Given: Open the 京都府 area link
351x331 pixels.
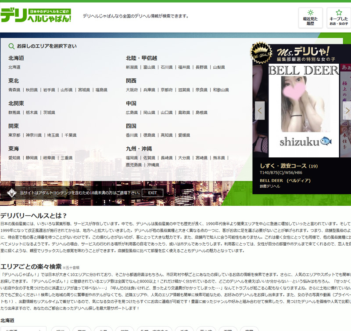Looking at the screenshot, I should (x=167, y=90).
